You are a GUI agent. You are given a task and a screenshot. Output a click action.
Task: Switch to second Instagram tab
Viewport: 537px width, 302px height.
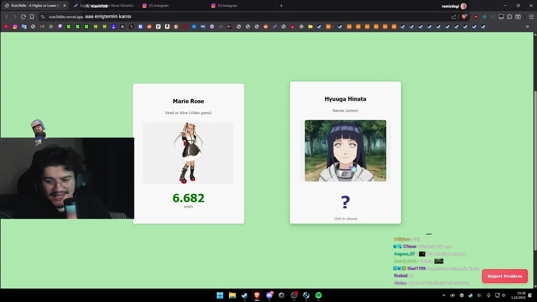(241, 5)
